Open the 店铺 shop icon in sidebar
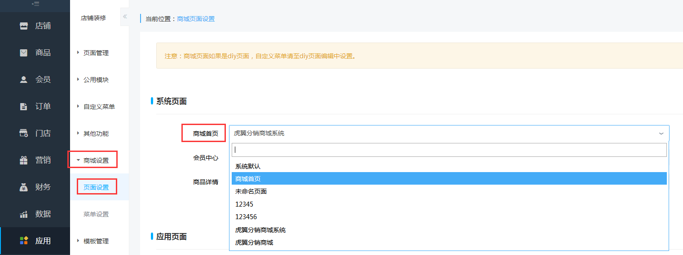The image size is (683, 255). 24,26
